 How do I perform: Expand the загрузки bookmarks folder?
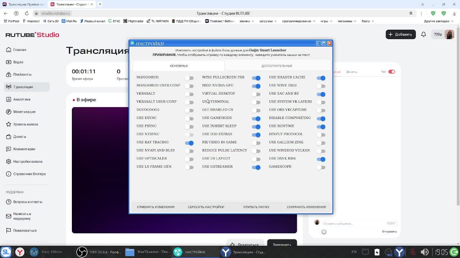(267, 21)
